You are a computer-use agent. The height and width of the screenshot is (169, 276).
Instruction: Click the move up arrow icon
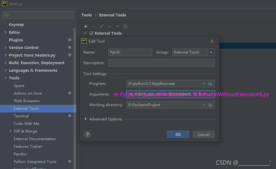click(109, 26)
